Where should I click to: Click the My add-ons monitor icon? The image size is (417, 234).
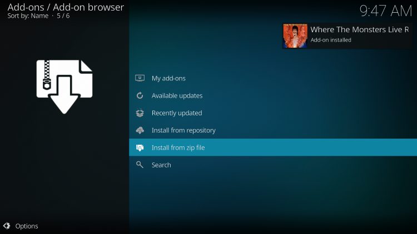coord(140,78)
